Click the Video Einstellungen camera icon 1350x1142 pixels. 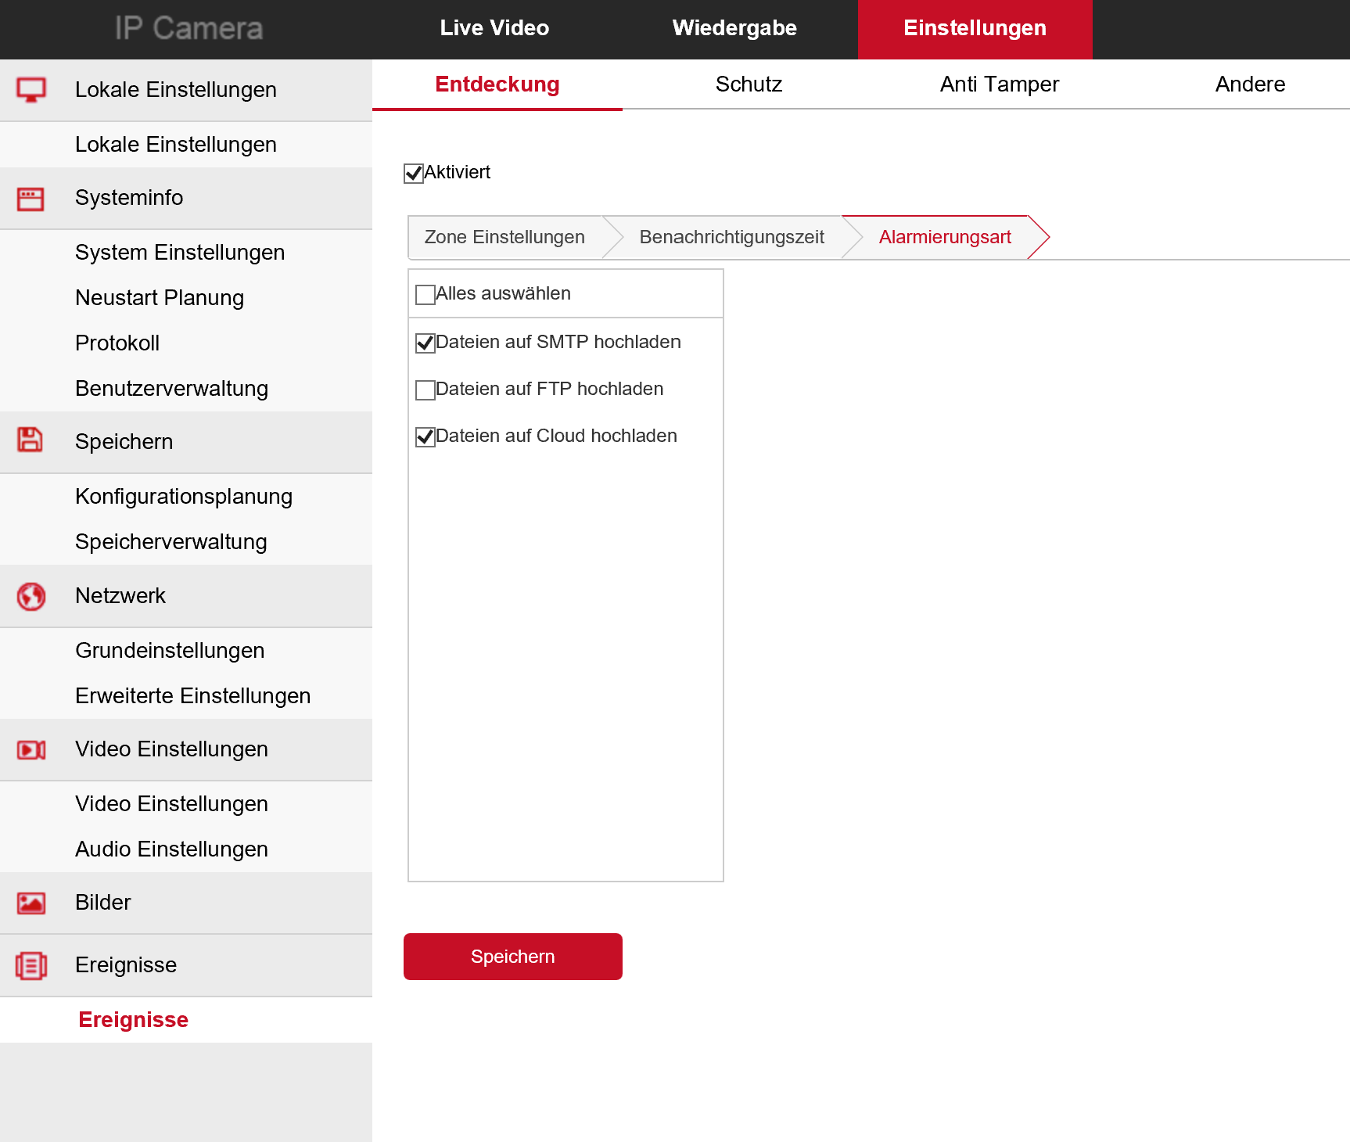31,750
